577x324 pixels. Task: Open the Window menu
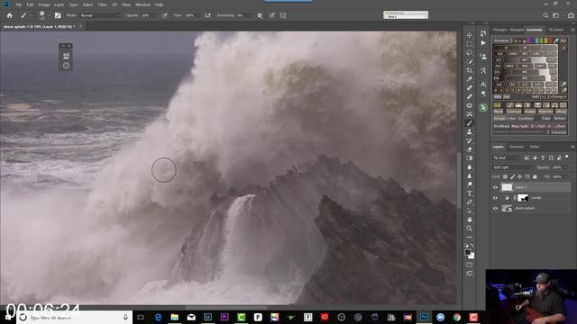(x=142, y=4)
